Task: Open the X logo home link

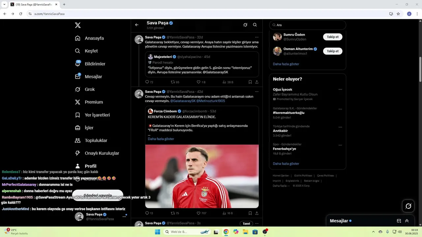Action: click(77, 25)
